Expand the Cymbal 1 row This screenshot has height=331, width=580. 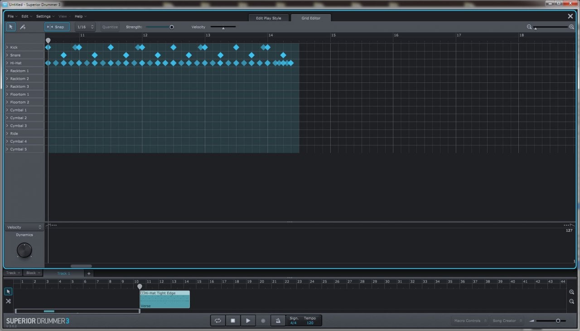tap(7, 110)
